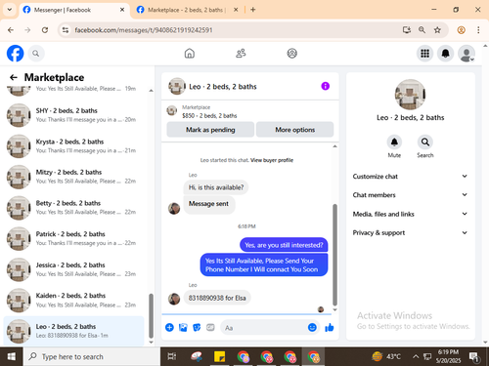
Task: Click the chat list scrollbar thumb
Action: 151,316
